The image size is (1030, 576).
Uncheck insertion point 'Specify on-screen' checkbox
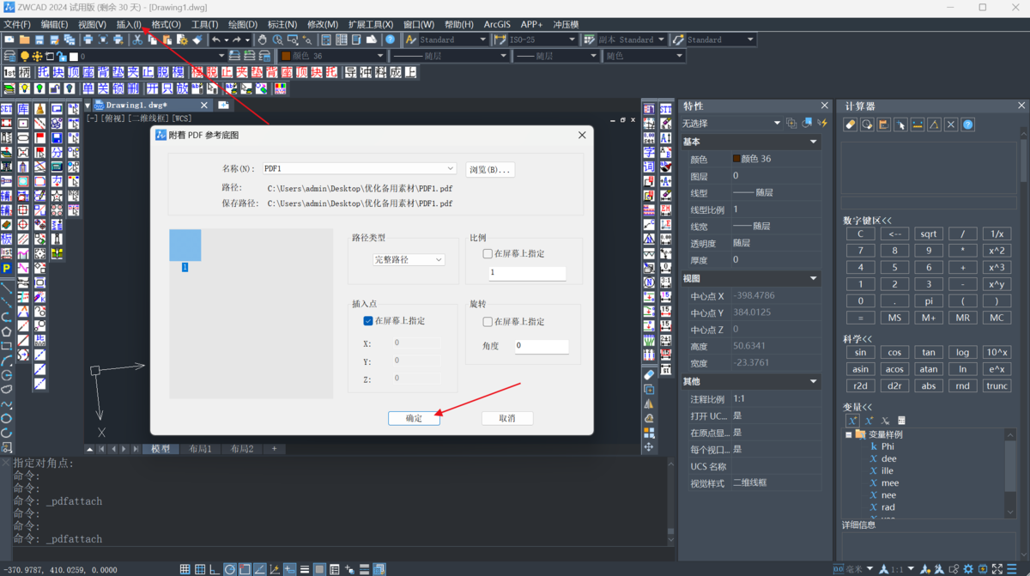click(x=368, y=320)
